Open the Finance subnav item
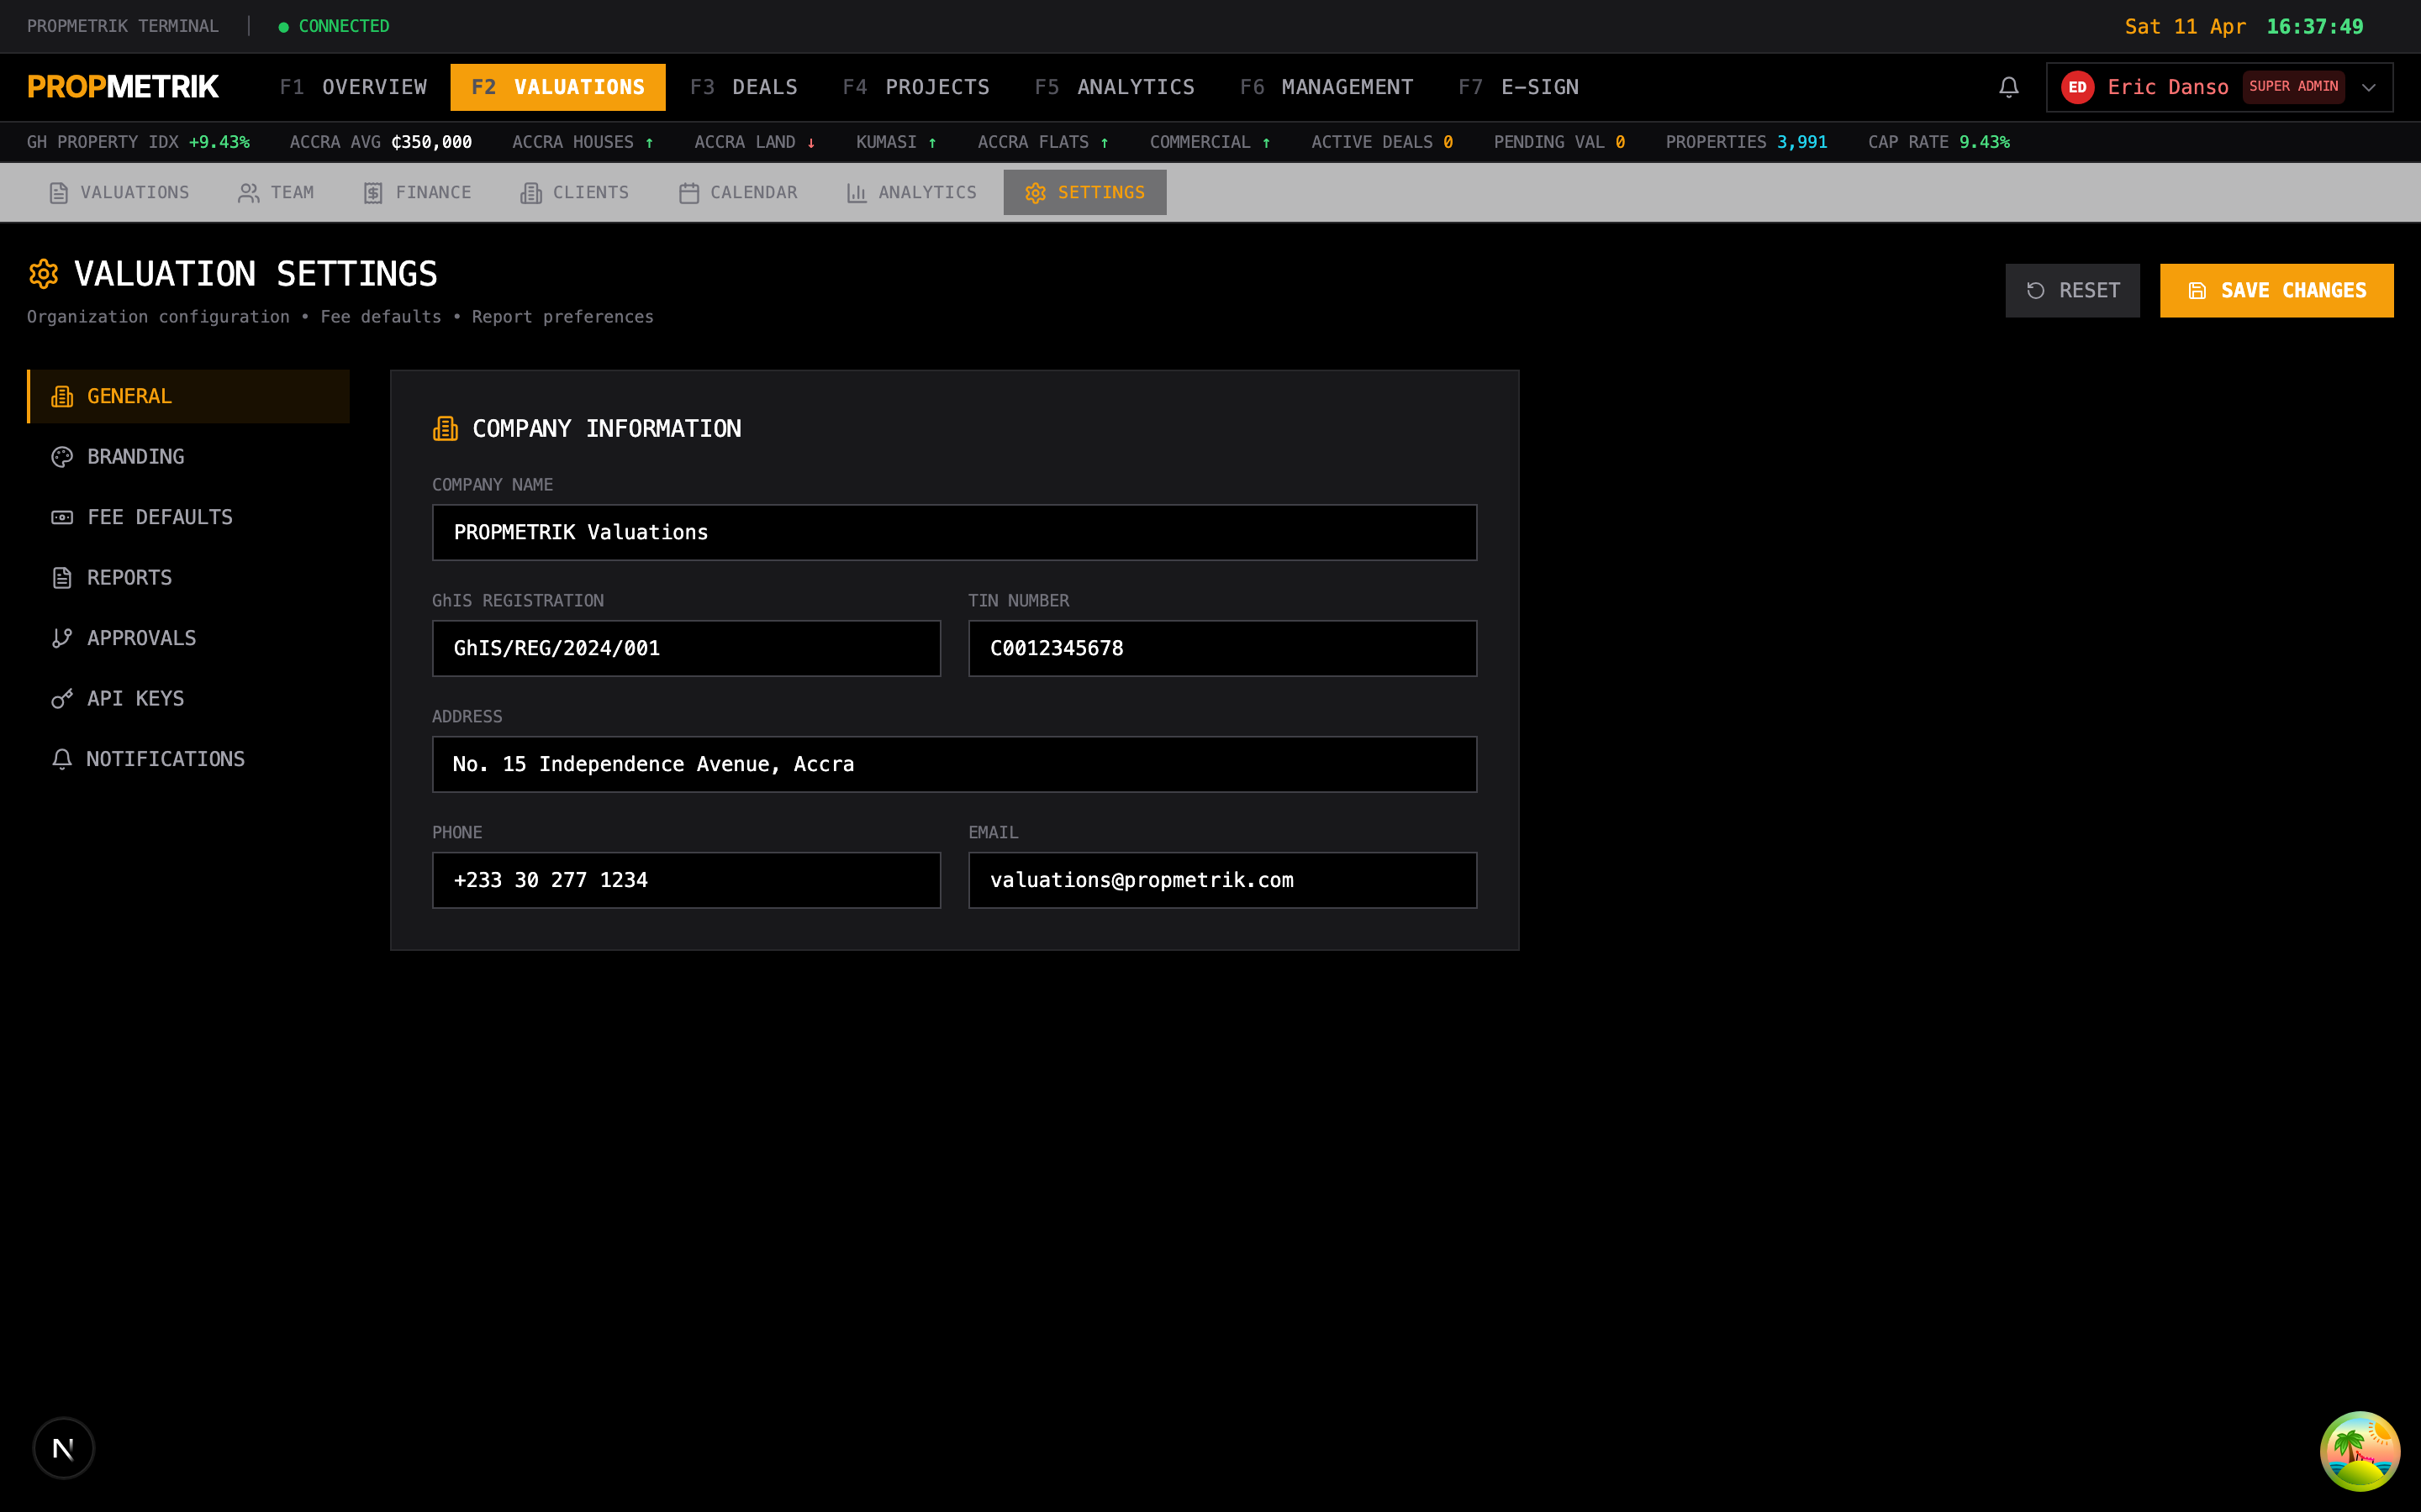Screen dimensions: 2421x1512 tap(417, 193)
